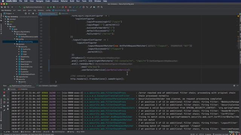Viewport: 241px width, 135px height.
Task: Open the Build tool window button
Action: click(15, 132)
